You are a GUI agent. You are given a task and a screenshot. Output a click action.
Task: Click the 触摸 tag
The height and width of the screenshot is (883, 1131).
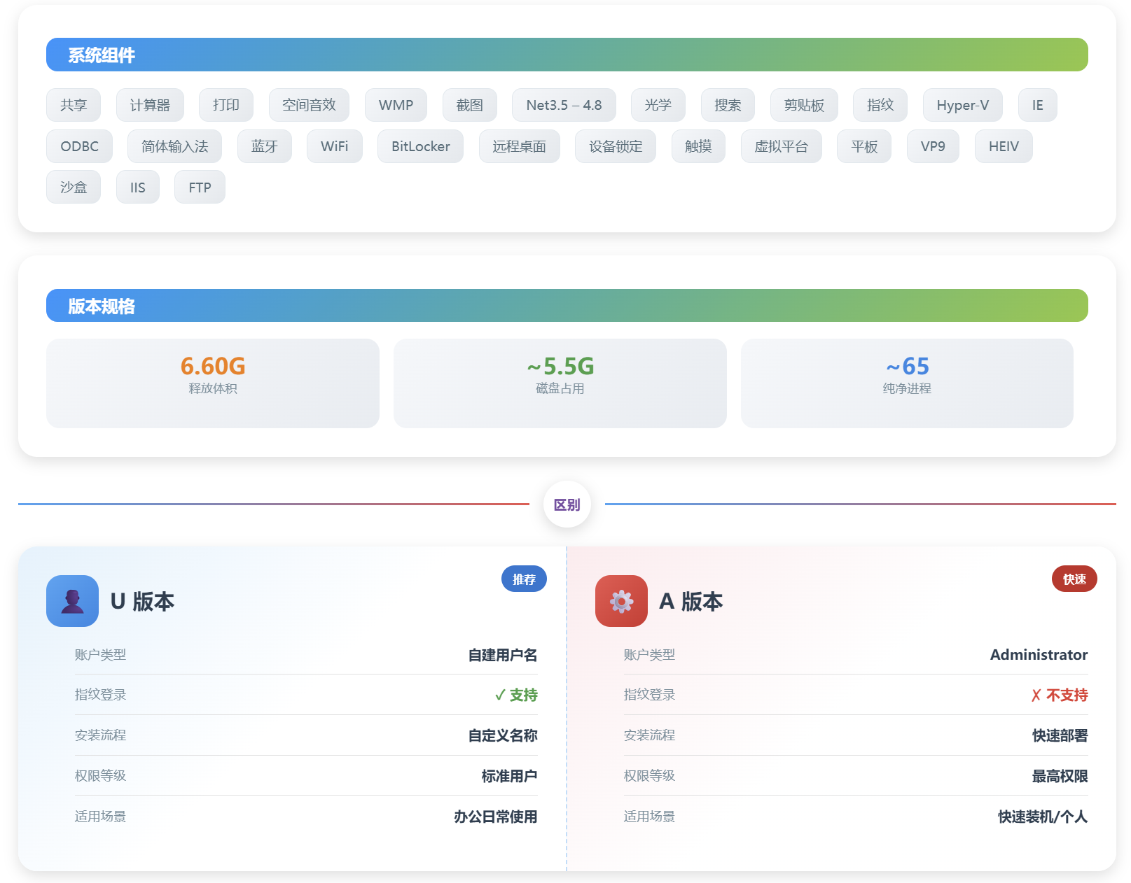tap(698, 146)
